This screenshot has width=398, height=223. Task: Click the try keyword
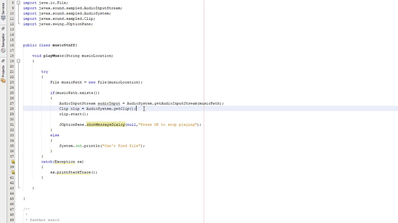(x=44, y=72)
